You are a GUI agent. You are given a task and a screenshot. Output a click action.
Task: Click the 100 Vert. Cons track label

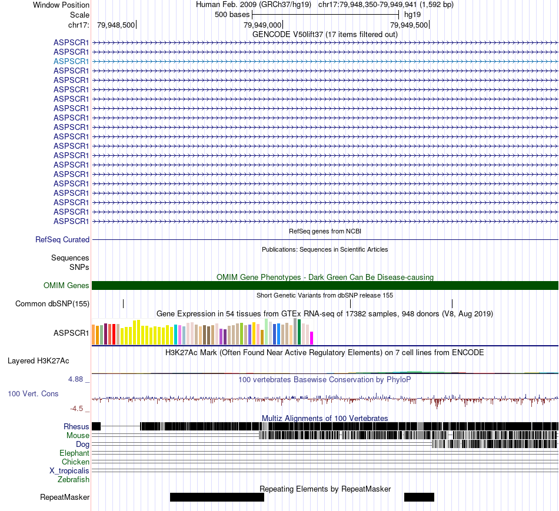pyautogui.click(x=33, y=393)
